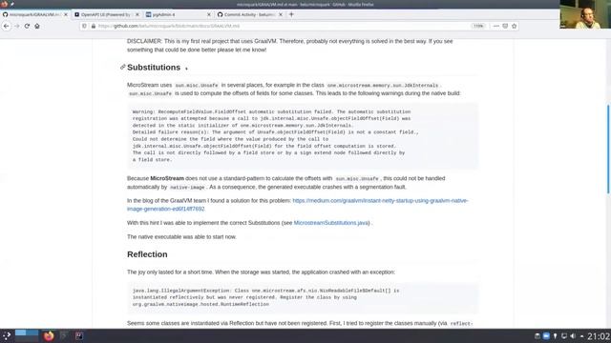Viewport: 611px width, 343px height.
Task: Save page to Pocket
Action: [505, 26]
